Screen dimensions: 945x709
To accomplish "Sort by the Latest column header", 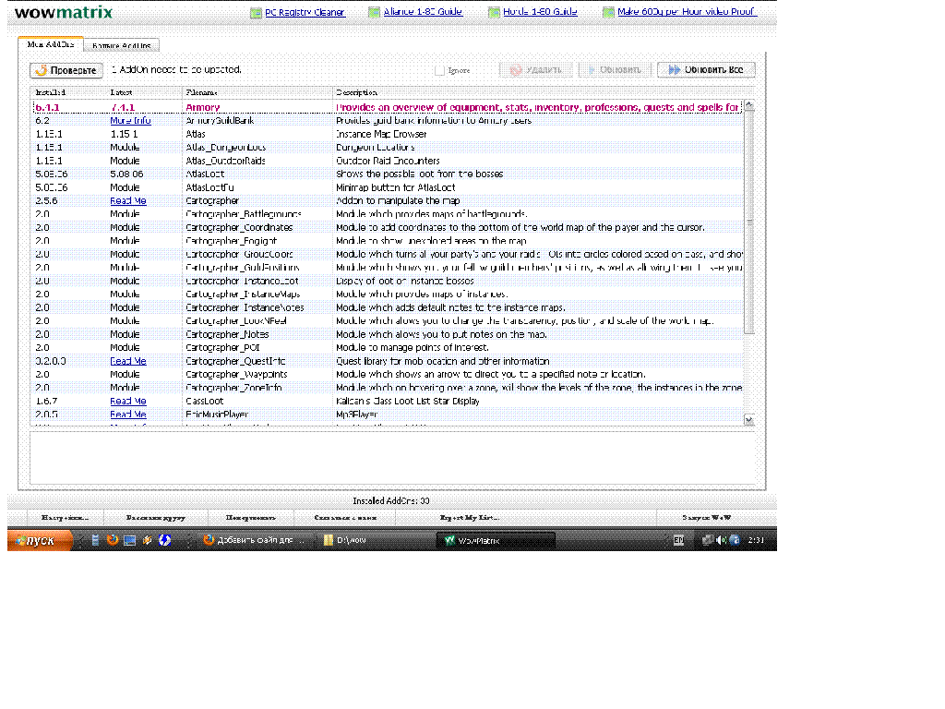I will [145, 92].
